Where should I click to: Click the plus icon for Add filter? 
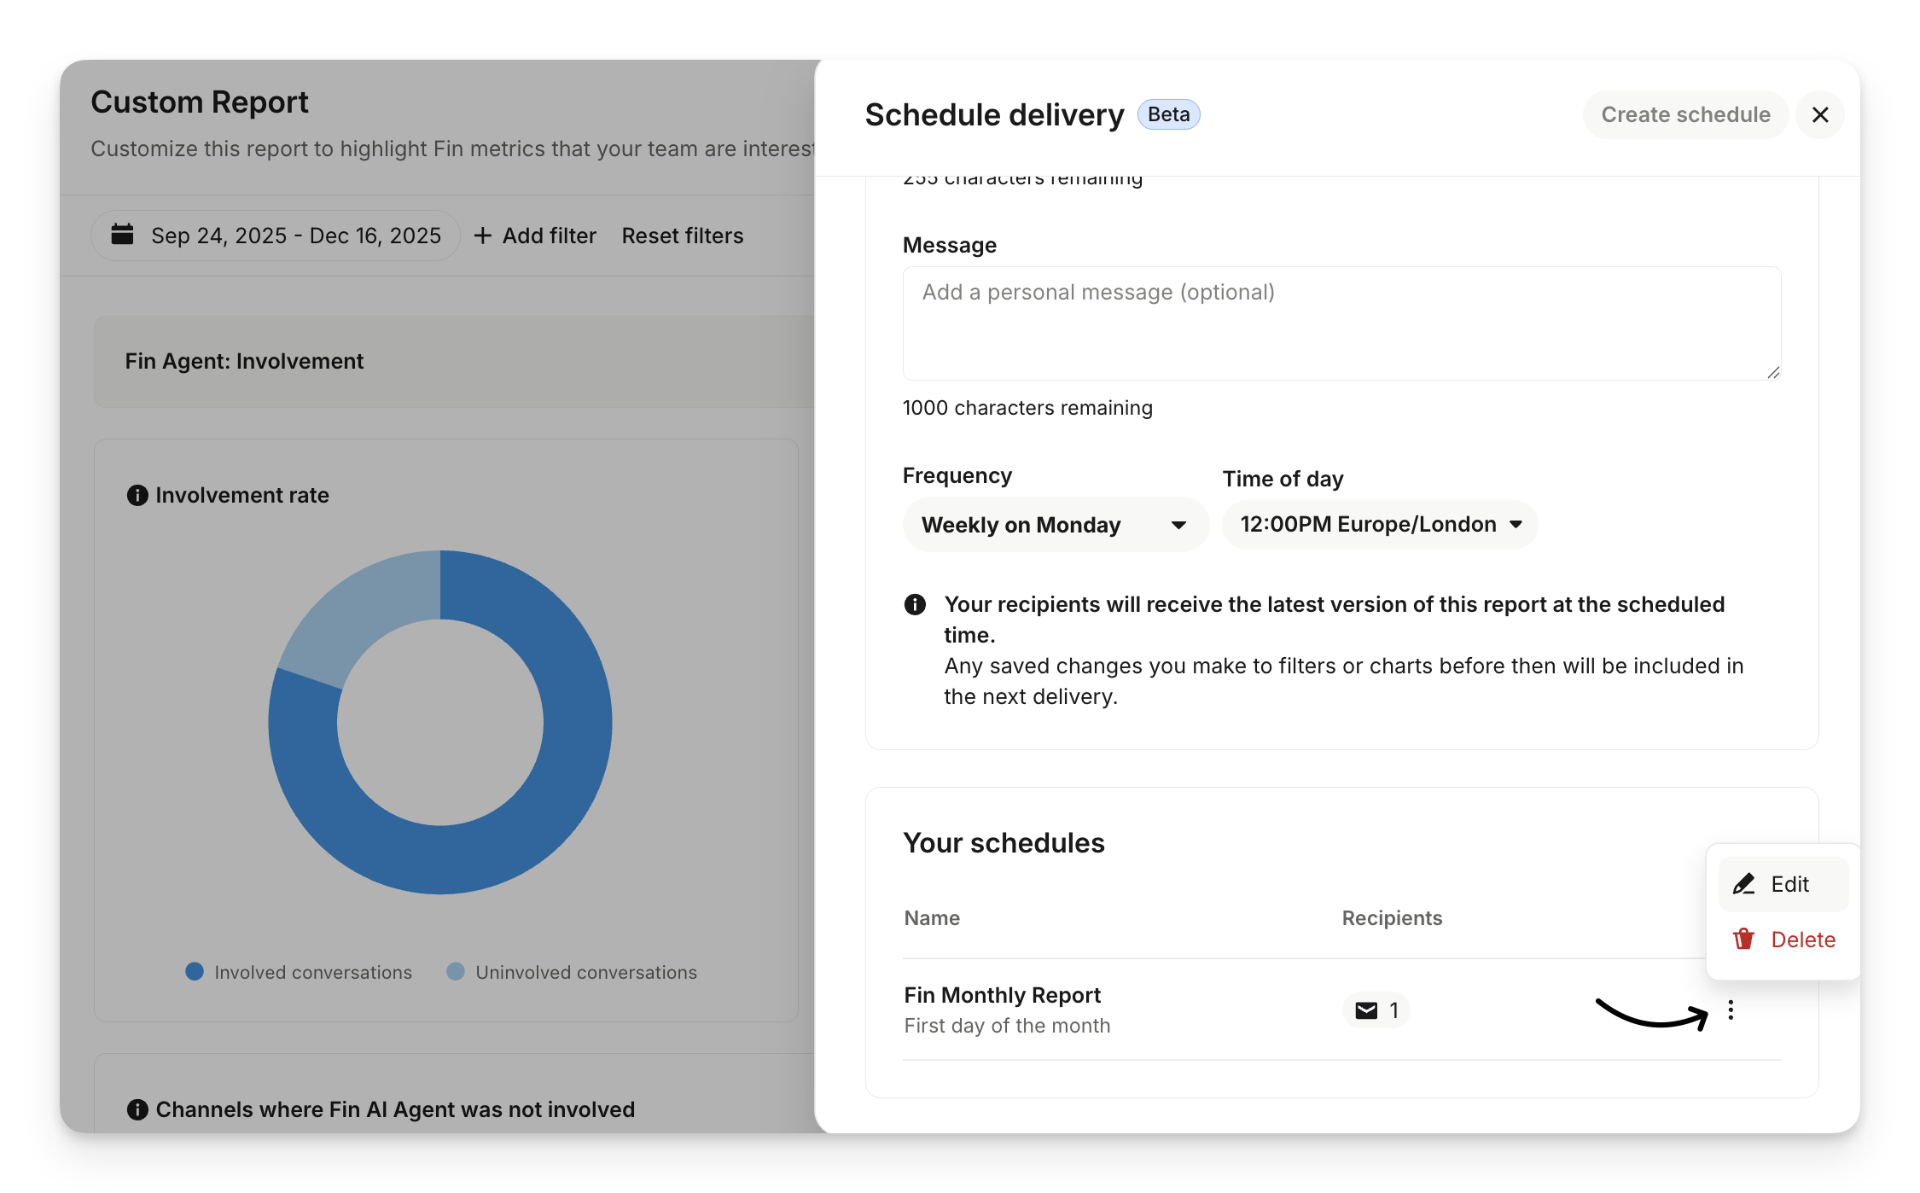click(483, 236)
